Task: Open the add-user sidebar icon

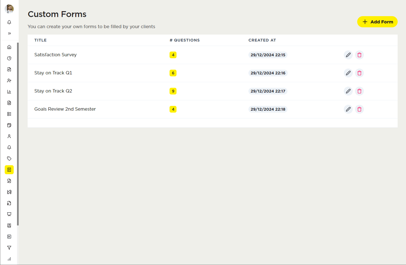Action: click(x=9, y=81)
